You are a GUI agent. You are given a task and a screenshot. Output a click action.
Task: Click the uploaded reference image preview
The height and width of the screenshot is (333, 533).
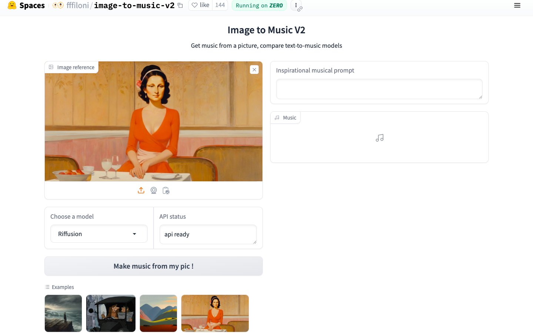(154, 121)
